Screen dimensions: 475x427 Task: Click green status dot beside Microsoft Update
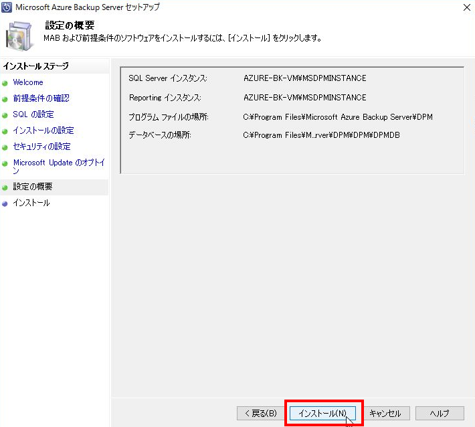[x=5, y=163]
